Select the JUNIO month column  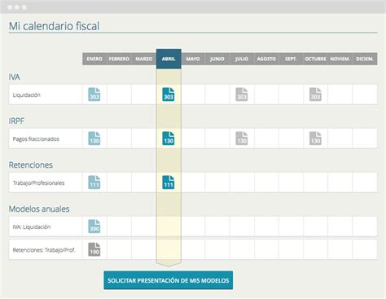click(x=217, y=59)
